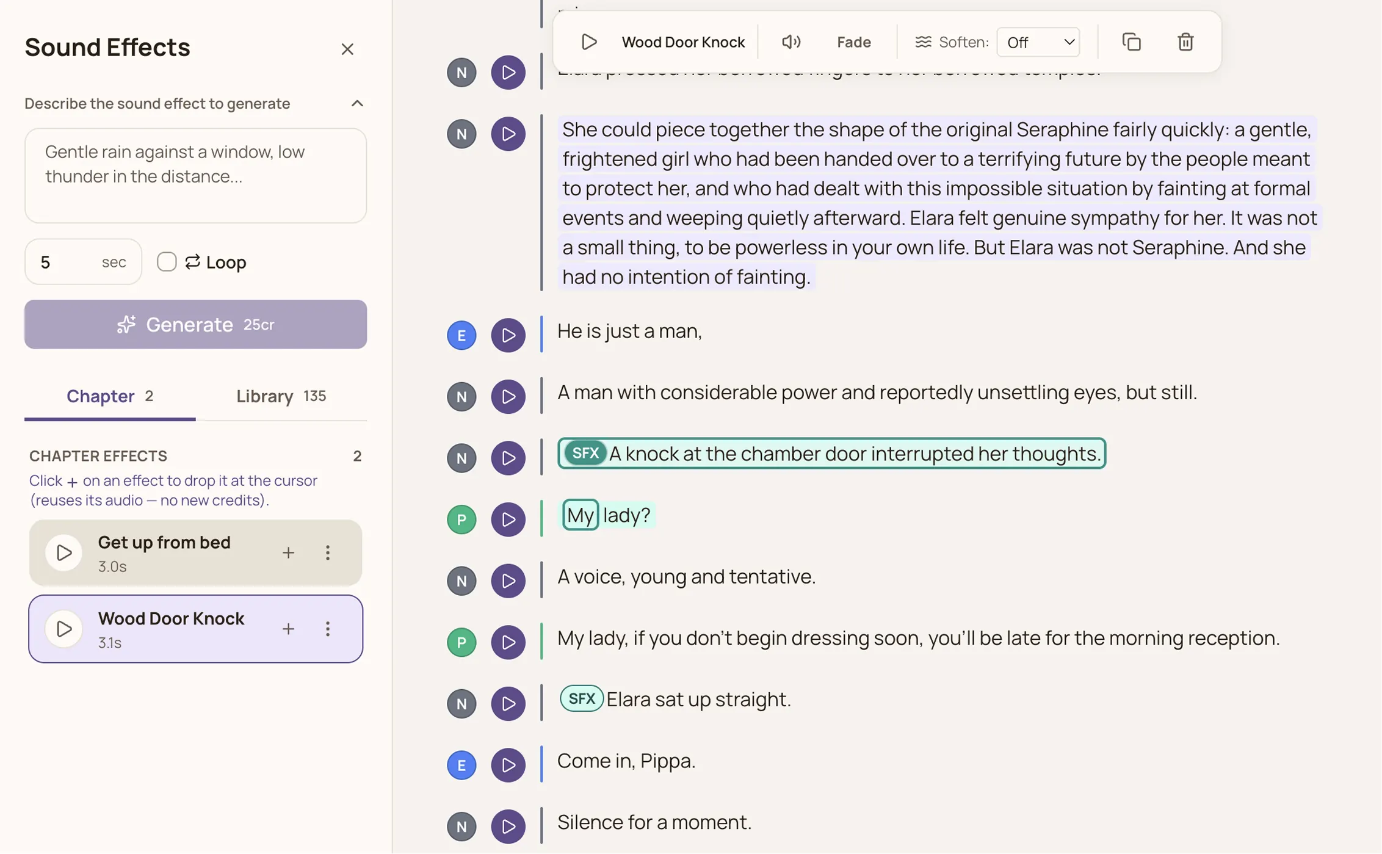Open options menu for Wood Door Knock
This screenshot has height=854, width=1382.
[x=328, y=629]
